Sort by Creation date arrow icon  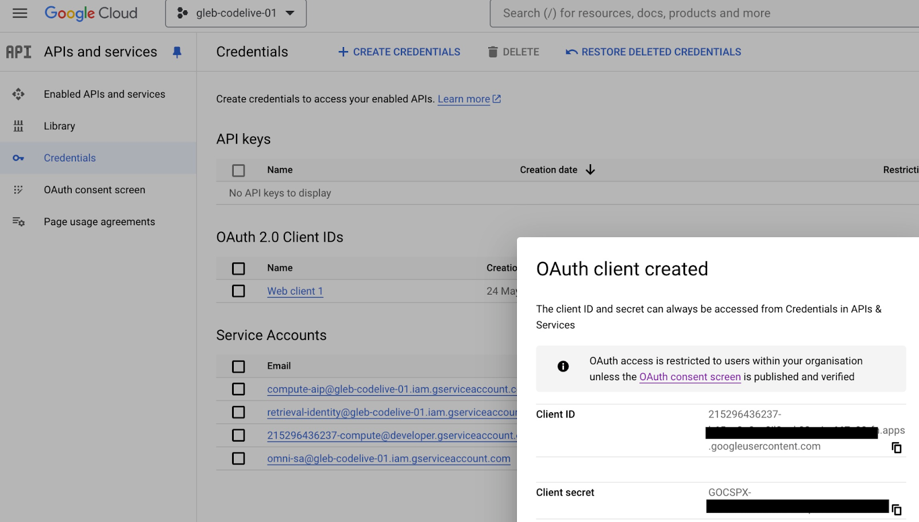click(590, 170)
